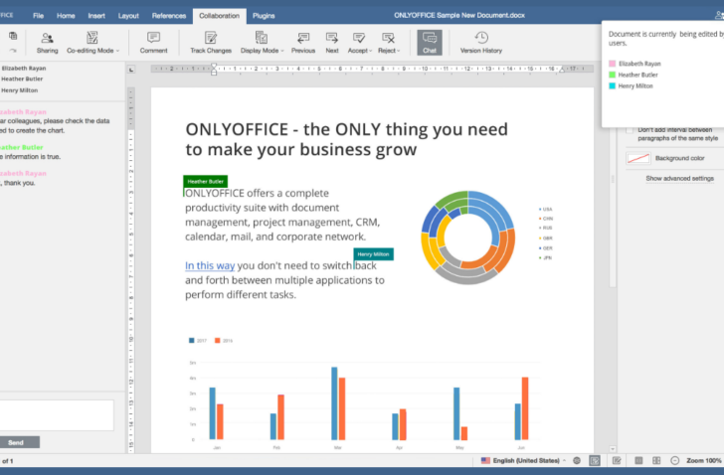Viewport: 724px width, 475px height.
Task: Click the fit to width icon
Action: (x=656, y=460)
